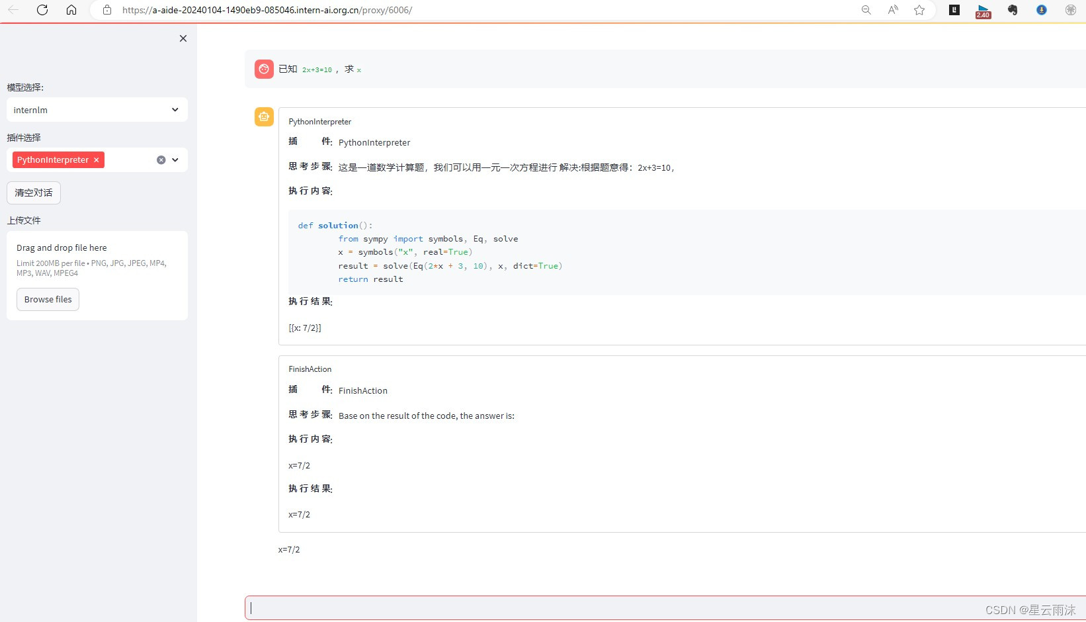This screenshot has width=1086, height=622.
Task: Click the FinishAction panel header
Action: click(x=310, y=369)
